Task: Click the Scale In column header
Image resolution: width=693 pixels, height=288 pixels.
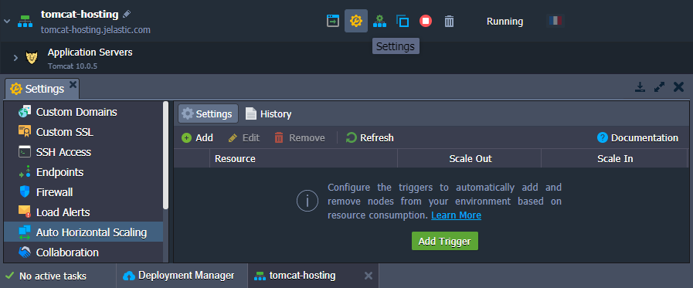Action: 614,158
